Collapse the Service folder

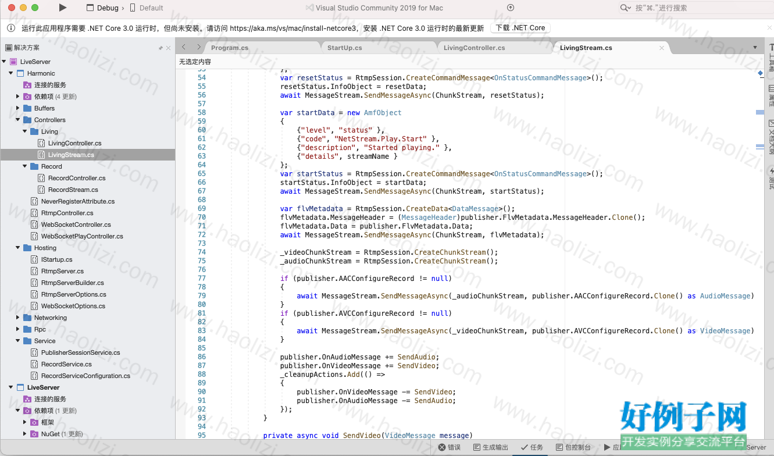[x=18, y=341]
